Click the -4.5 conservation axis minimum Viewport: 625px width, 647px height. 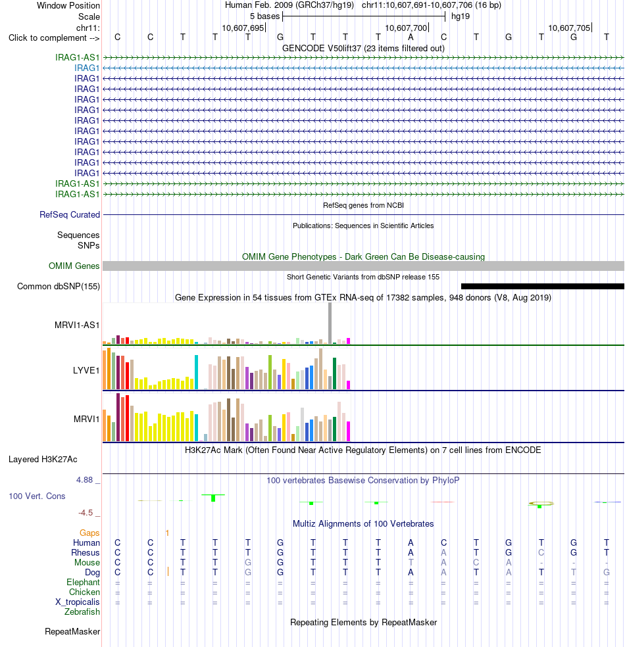[x=86, y=513]
